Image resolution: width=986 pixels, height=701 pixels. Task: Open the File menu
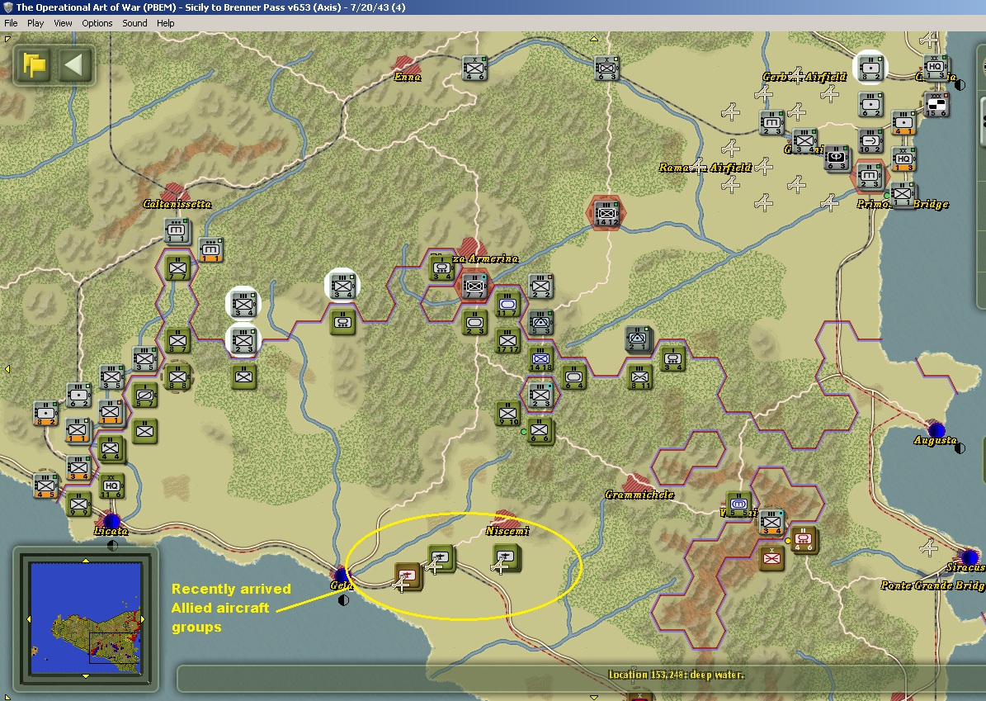pyautogui.click(x=11, y=23)
